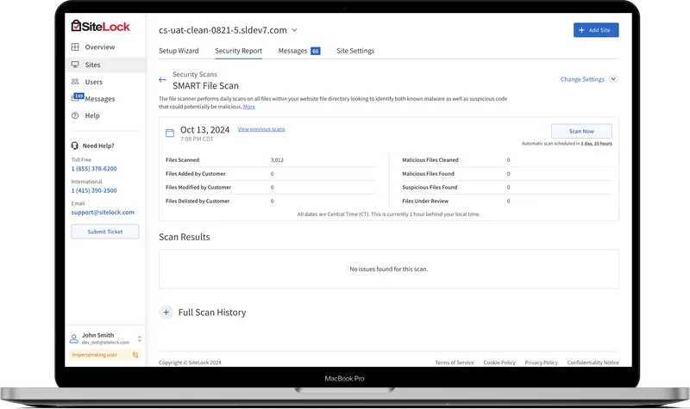Click the John Smith user avatar icon
Viewport: 690px width, 409px height.
tap(74, 338)
